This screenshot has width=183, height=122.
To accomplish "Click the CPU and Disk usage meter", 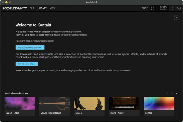I will (x=163, y=8).
